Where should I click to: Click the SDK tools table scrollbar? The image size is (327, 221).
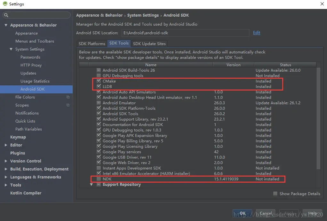pyautogui.click(x=318, y=118)
